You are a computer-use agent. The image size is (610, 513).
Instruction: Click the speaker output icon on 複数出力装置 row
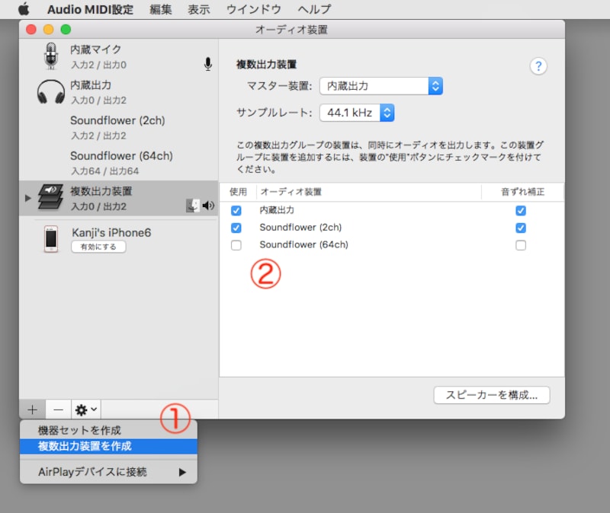tap(210, 206)
